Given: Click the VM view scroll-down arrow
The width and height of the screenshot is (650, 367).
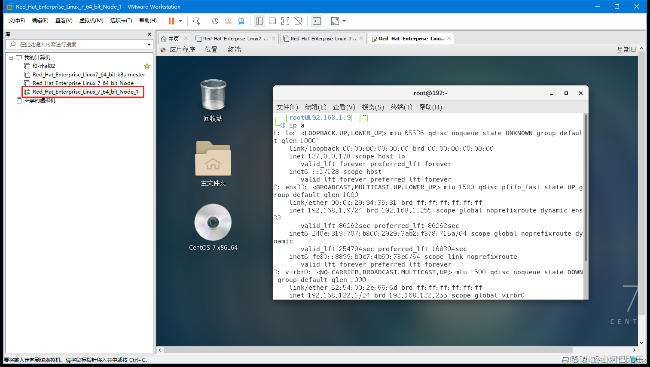Looking at the screenshot, I should tap(642, 343).
